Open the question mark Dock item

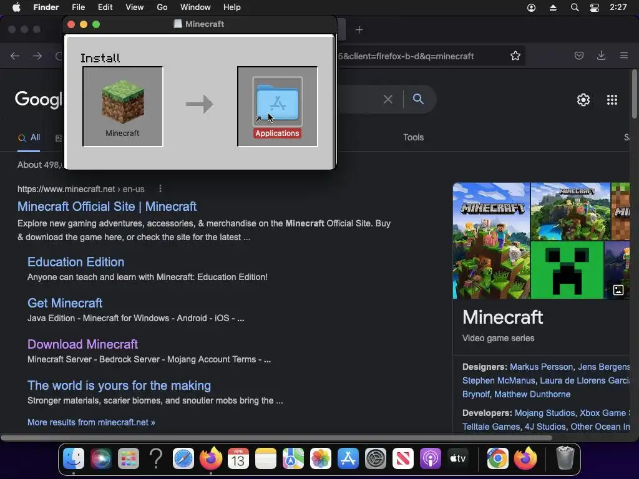156,459
